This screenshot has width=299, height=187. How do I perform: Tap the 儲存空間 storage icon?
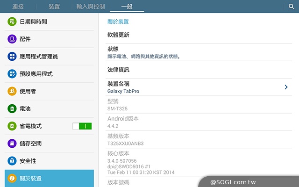click(12, 144)
